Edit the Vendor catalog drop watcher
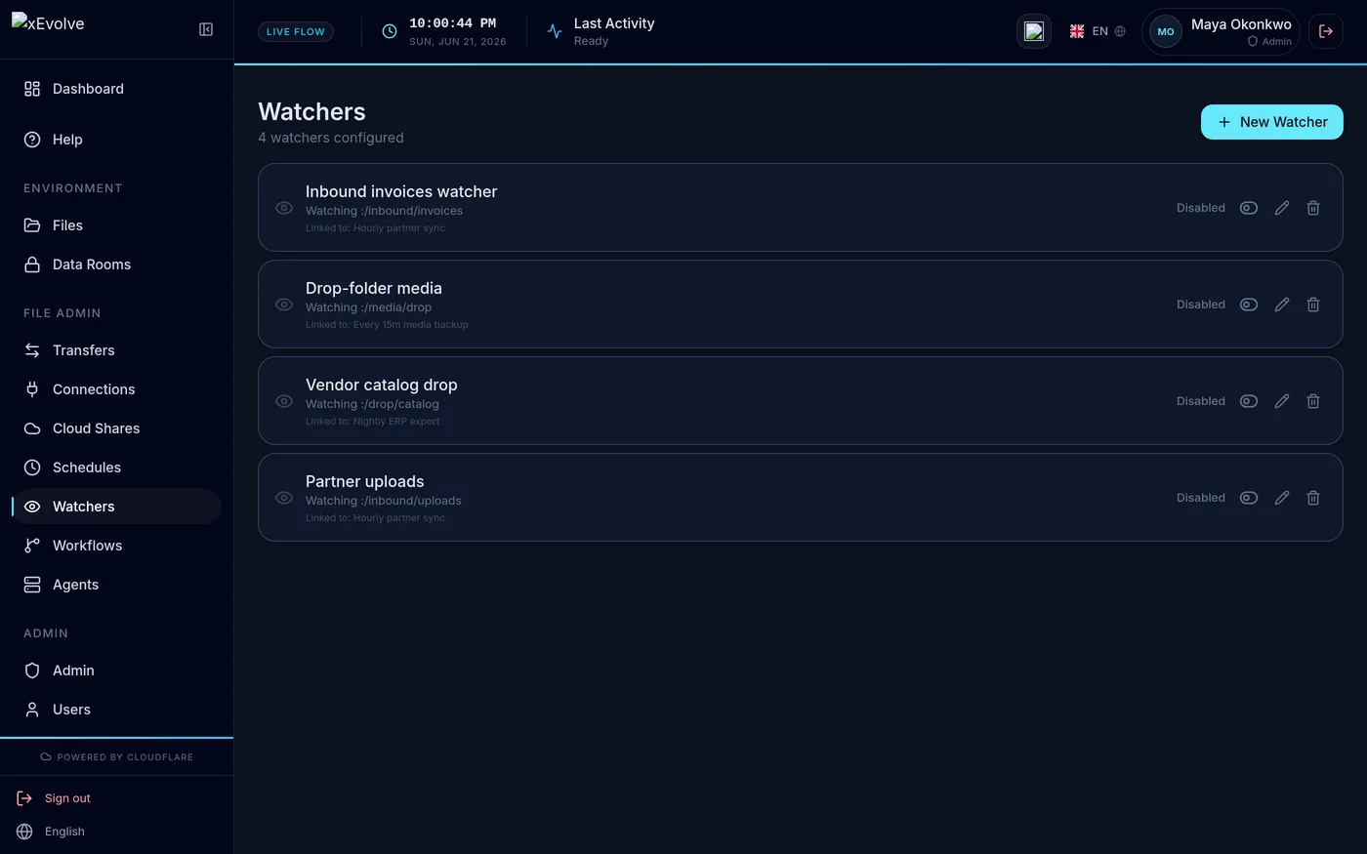The height and width of the screenshot is (854, 1367). (1282, 401)
